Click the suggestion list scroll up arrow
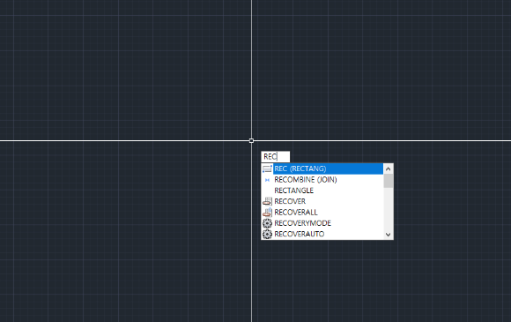 (389, 168)
